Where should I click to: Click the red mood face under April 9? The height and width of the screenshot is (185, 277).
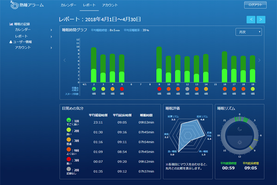click(x=159, y=89)
